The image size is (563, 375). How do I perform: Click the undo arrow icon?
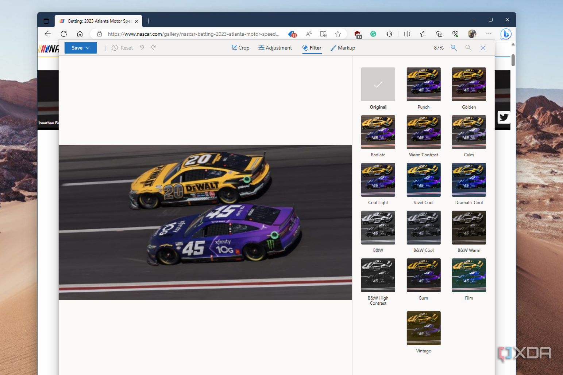coord(142,47)
